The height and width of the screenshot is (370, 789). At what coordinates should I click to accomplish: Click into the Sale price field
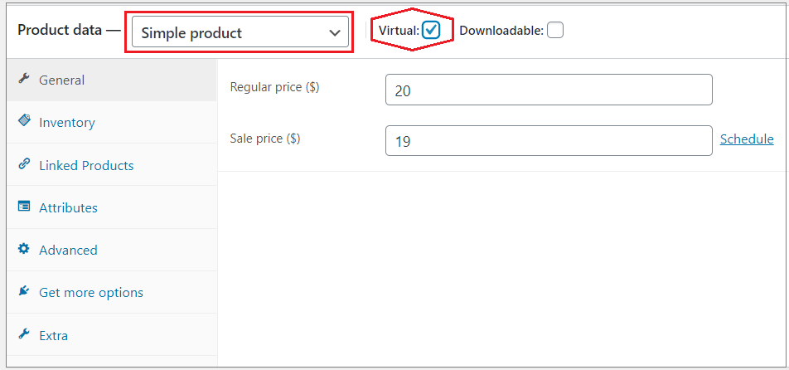pyautogui.click(x=549, y=140)
